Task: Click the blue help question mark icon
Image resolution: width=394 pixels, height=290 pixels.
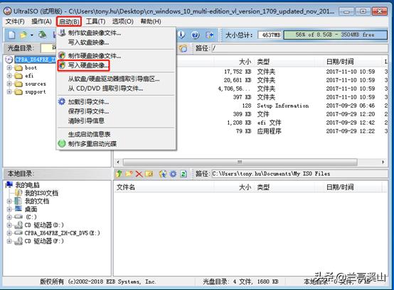Action: [196, 35]
